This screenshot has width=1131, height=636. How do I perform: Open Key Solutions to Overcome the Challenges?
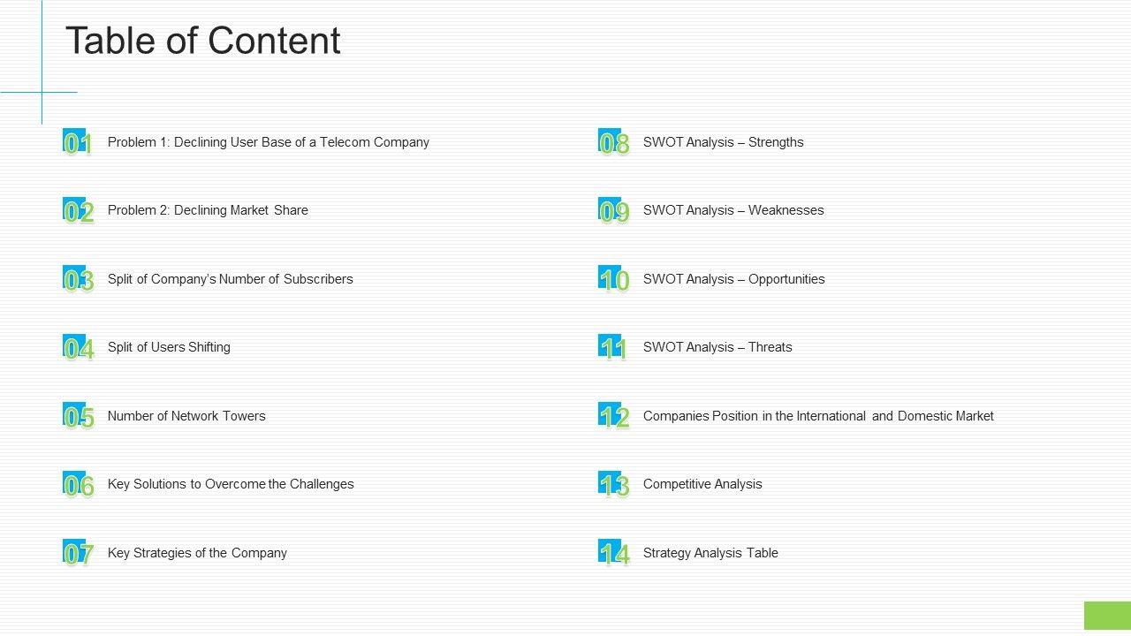point(231,484)
